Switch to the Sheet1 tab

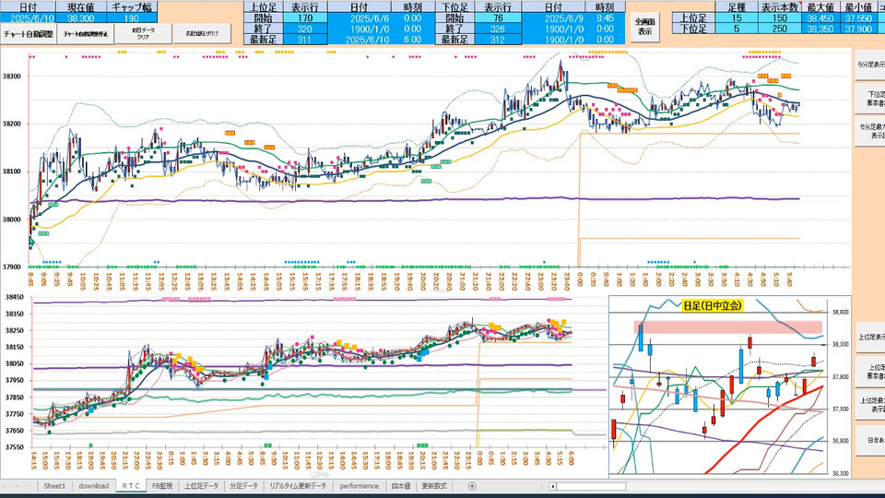(x=54, y=485)
